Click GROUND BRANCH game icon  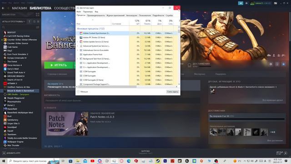click(5, 76)
